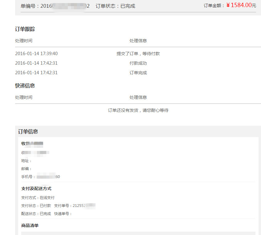The height and width of the screenshot is (235, 261).
Task: Click the 支付及配送方式 subheading
Action: pos(36,188)
